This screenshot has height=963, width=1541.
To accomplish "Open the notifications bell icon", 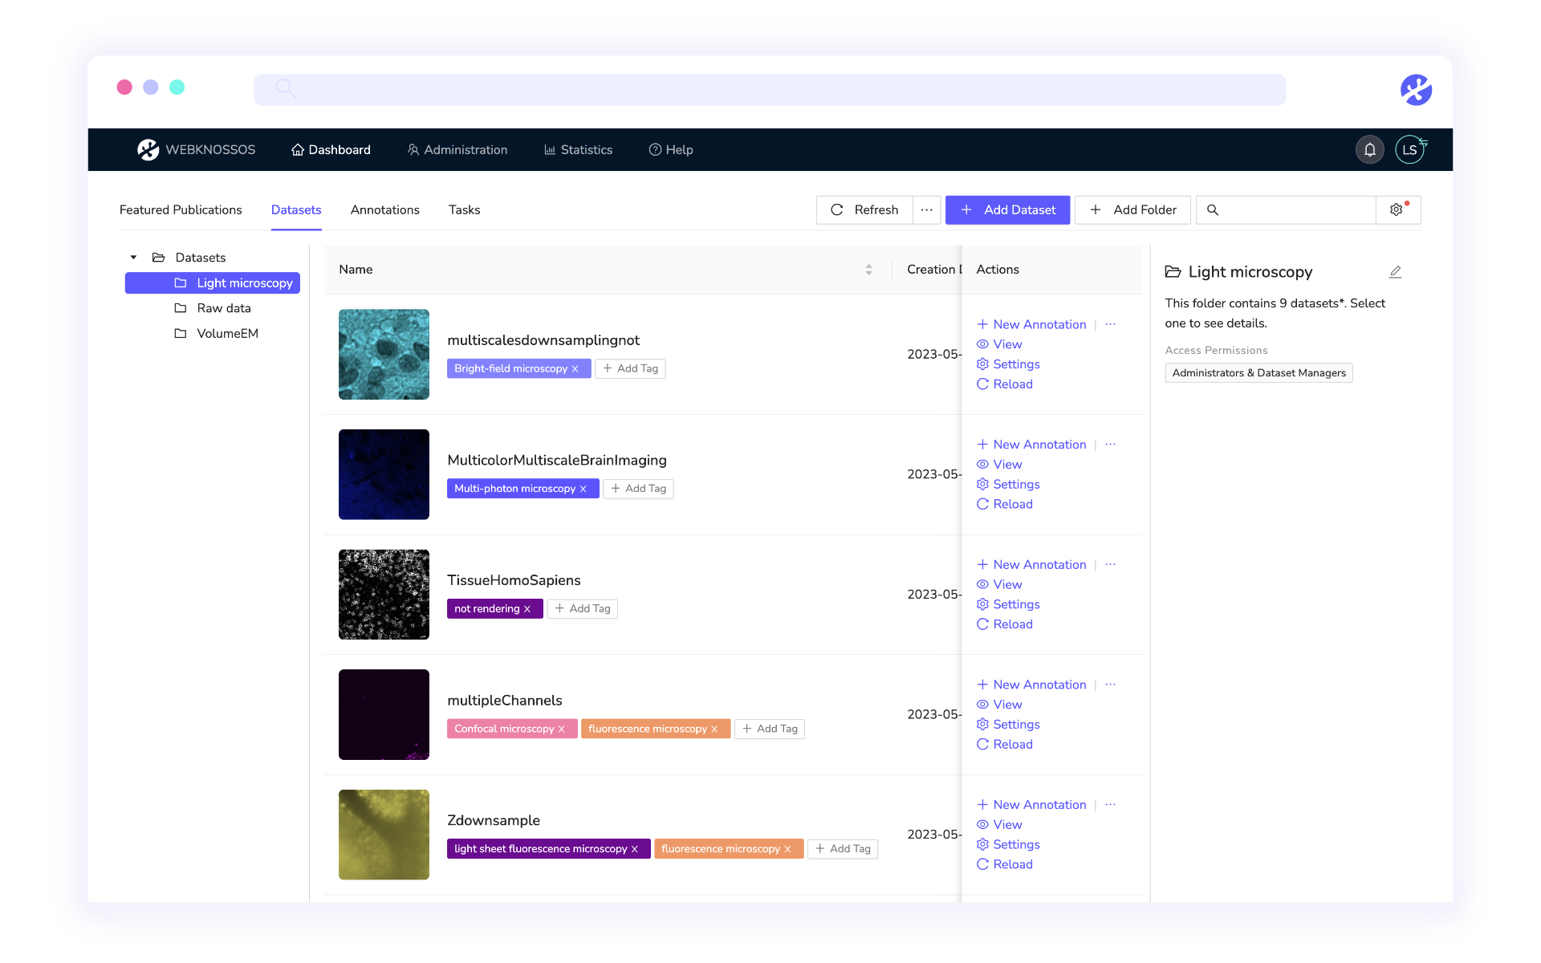I will coord(1369,150).
